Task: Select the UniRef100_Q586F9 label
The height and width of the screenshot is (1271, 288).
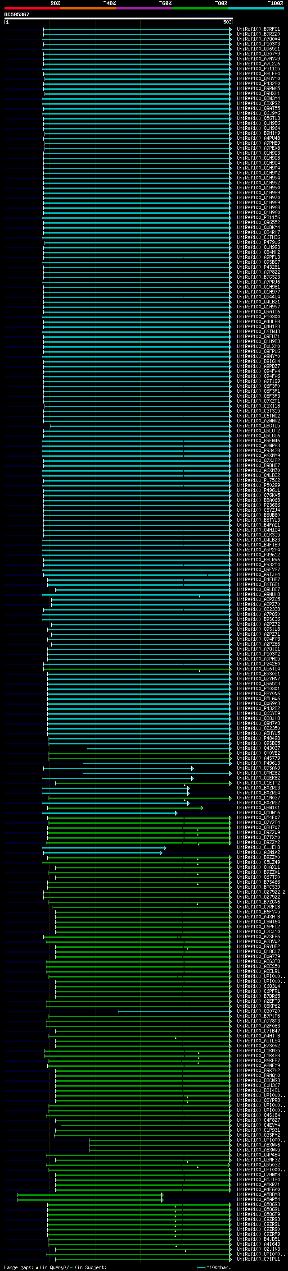Action: 258,1215
